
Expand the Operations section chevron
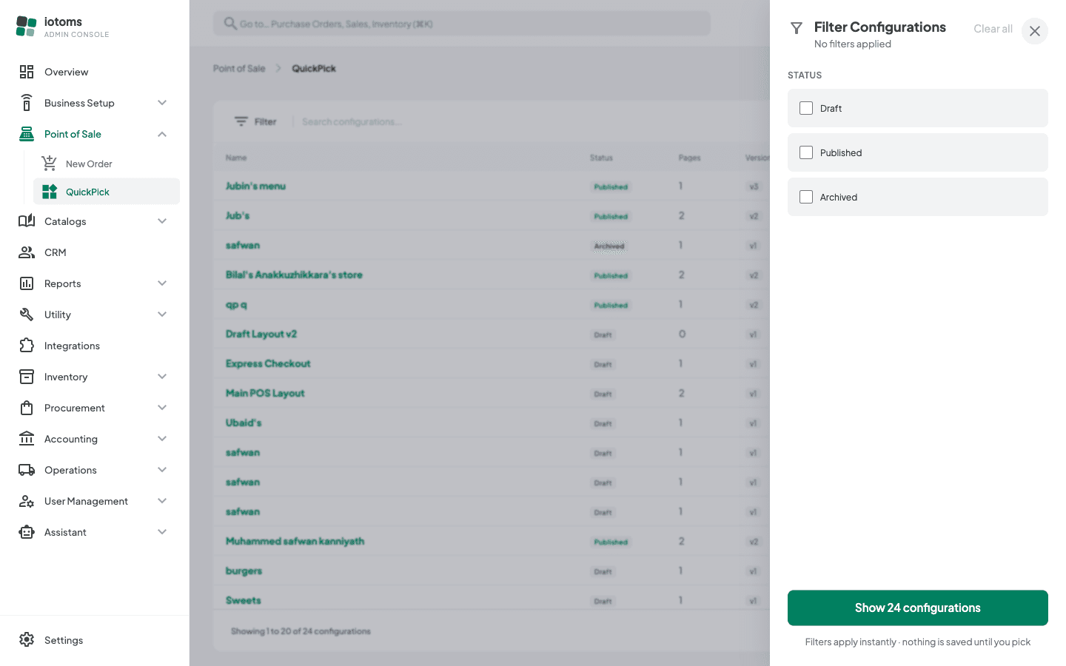(162, 470)
